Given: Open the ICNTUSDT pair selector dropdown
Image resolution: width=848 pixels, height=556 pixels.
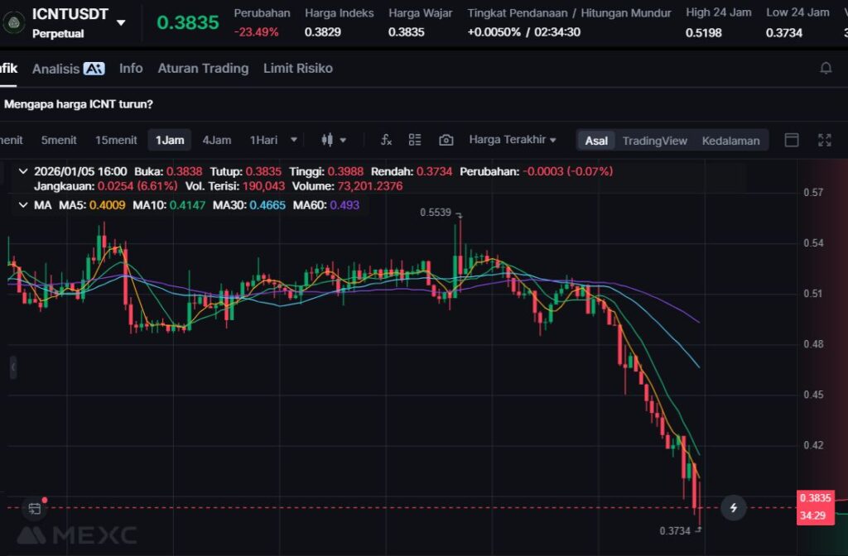Looking at the screenshot, I should (x=121, y=22).
